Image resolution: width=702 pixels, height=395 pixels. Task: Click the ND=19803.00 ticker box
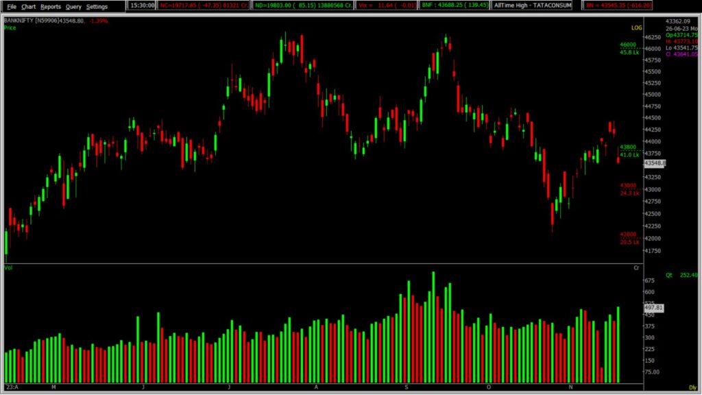pyautogui.click(x=303, y=5)
